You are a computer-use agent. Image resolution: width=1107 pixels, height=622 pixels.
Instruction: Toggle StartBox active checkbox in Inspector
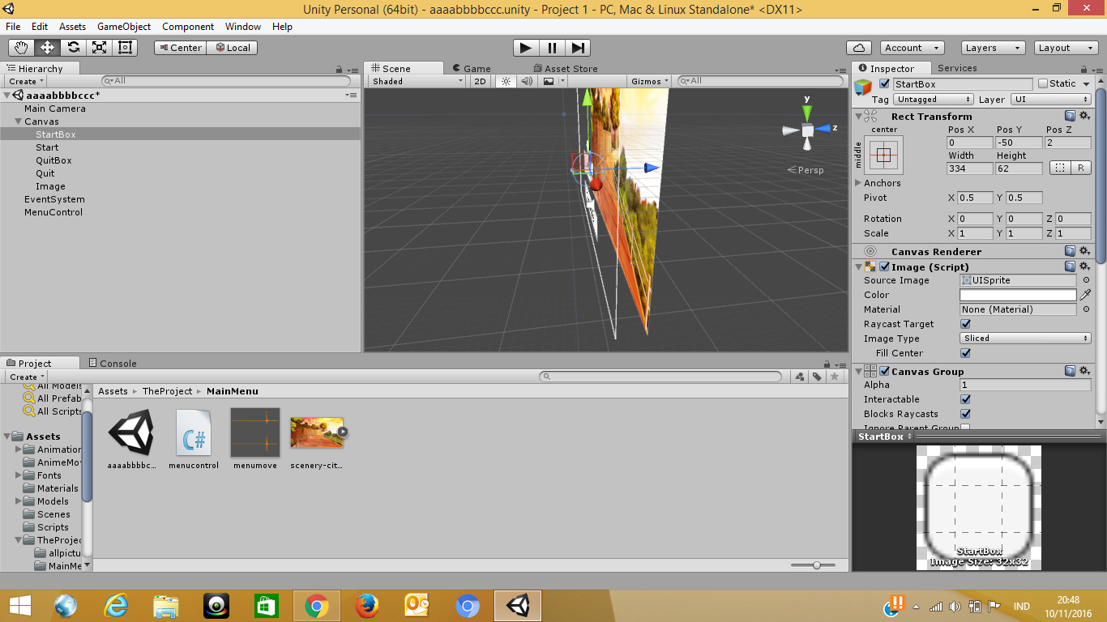click(x=884, y=83)
